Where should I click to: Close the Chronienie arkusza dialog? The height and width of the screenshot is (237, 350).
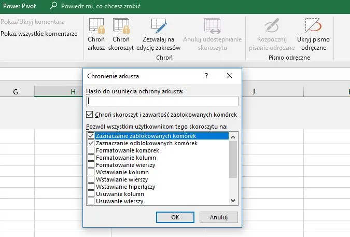(x=230, y=76)
